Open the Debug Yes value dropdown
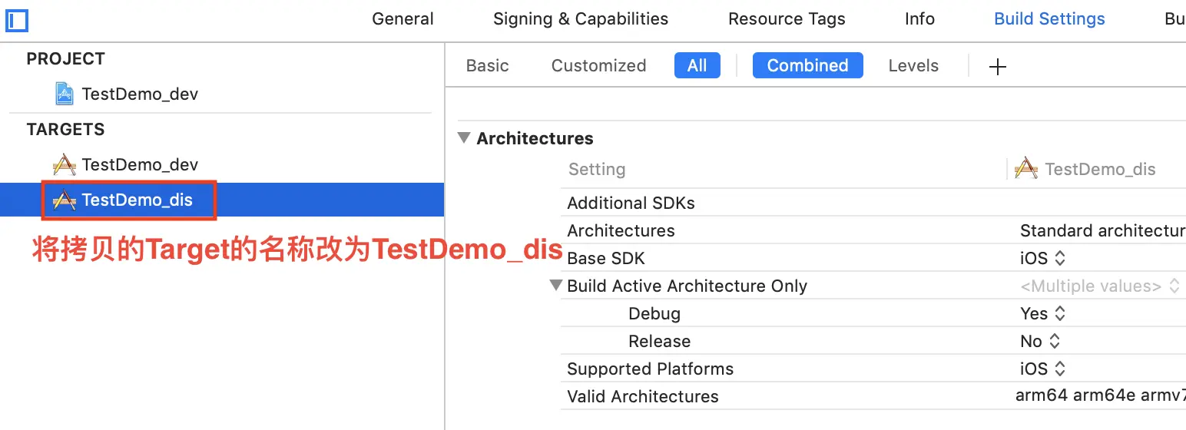This screenshot has height=430, width=1186. click(x=1042, y=313)
